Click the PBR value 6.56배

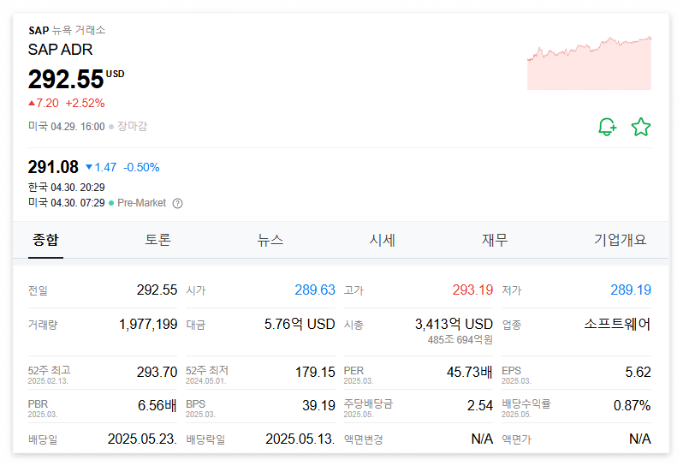pyautogui.click(x=157, y=406)
